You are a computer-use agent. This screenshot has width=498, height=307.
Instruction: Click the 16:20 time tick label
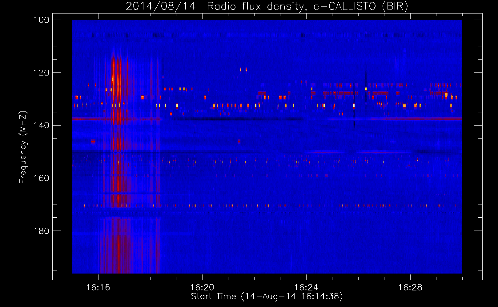(x=202, y=288)
